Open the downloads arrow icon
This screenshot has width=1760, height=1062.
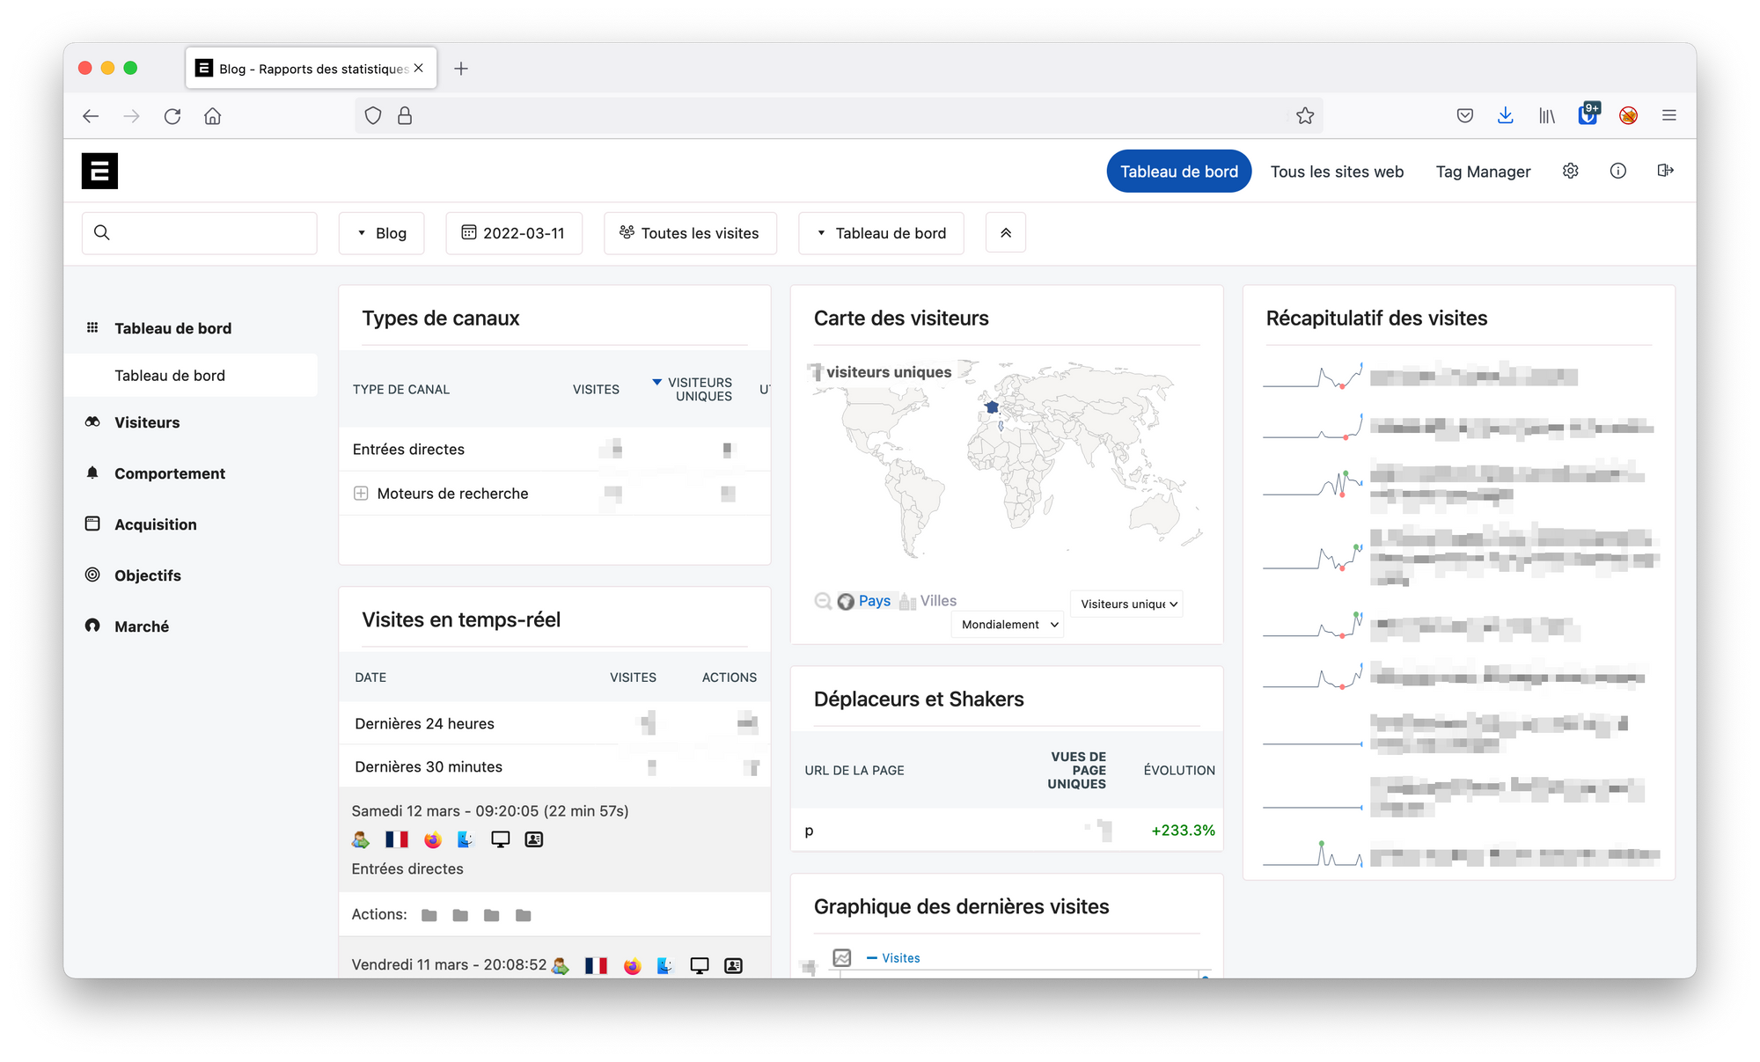click(1506, 115)
